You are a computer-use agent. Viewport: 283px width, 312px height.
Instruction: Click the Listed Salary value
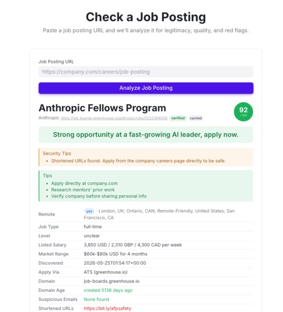point(133,244)
